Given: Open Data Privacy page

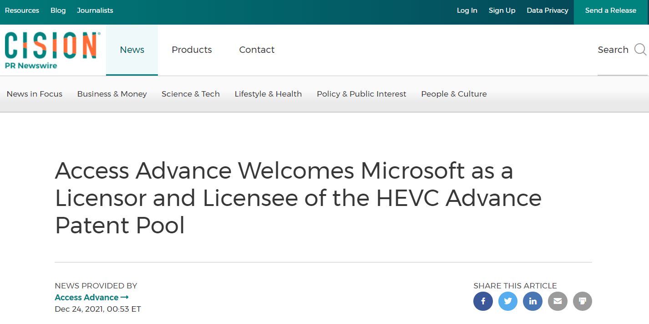Looking at the screenshot, I should 548,10.
